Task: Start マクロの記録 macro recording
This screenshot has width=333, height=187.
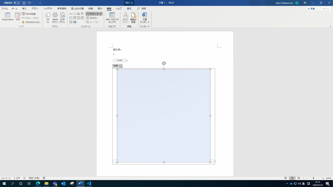Action: click(x=29, y=14)
